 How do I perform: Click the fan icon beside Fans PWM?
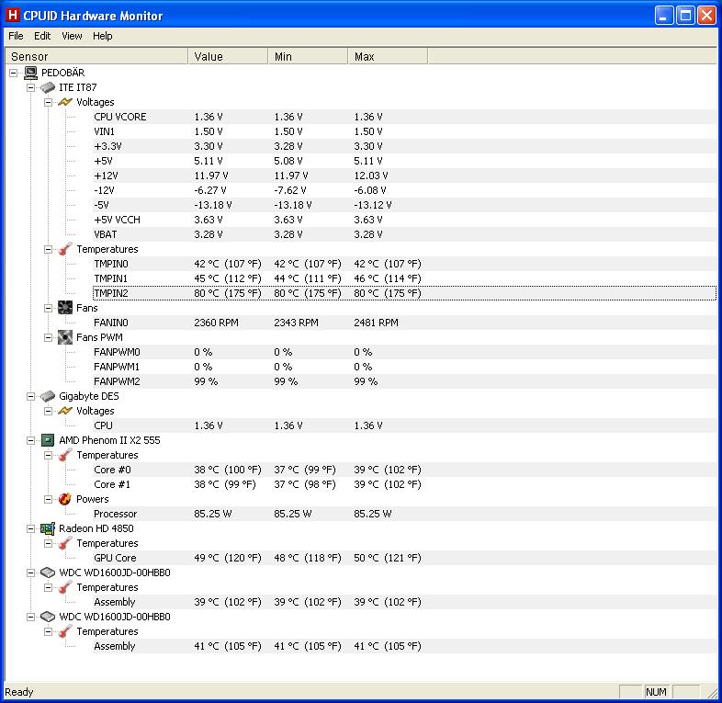tap(65, 337)
